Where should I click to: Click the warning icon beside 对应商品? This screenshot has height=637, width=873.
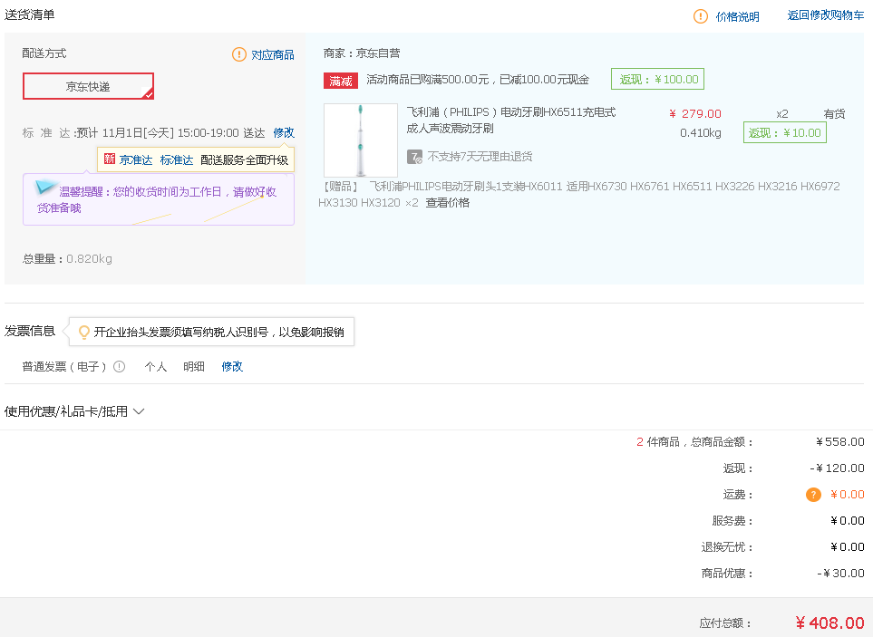[238, 54]
